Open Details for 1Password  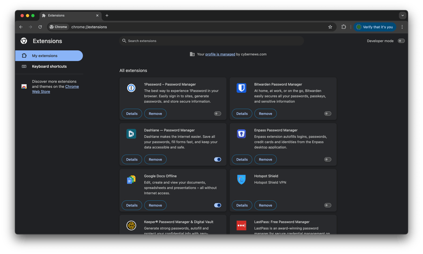tap(132, 114)
